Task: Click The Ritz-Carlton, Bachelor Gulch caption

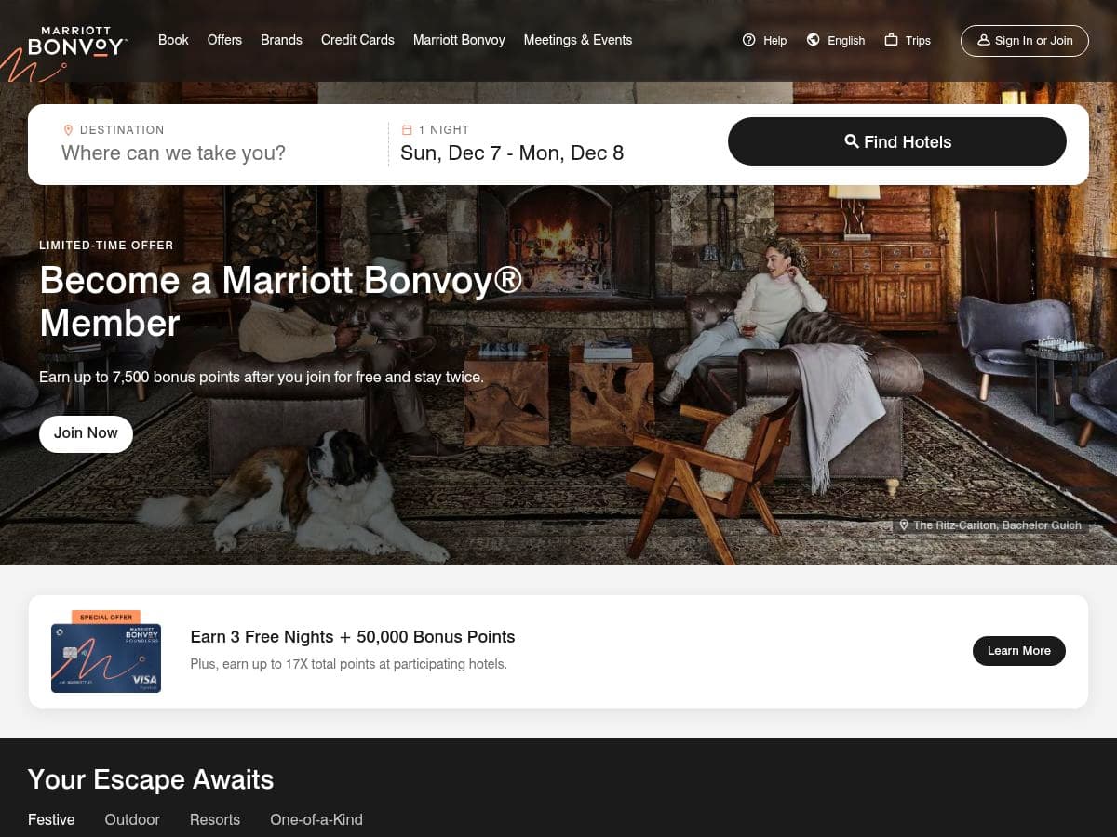Action: pyautogui.click(x=997, y=525)
